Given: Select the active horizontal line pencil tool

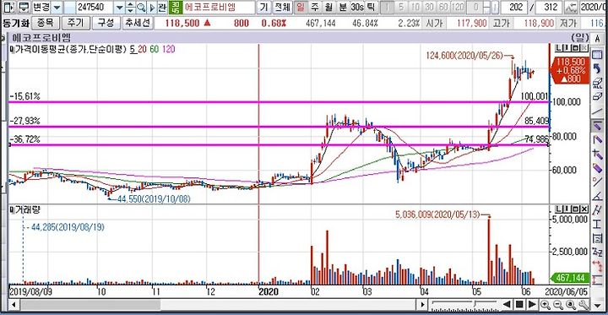Looking at the screenshot, I should 597,125.
